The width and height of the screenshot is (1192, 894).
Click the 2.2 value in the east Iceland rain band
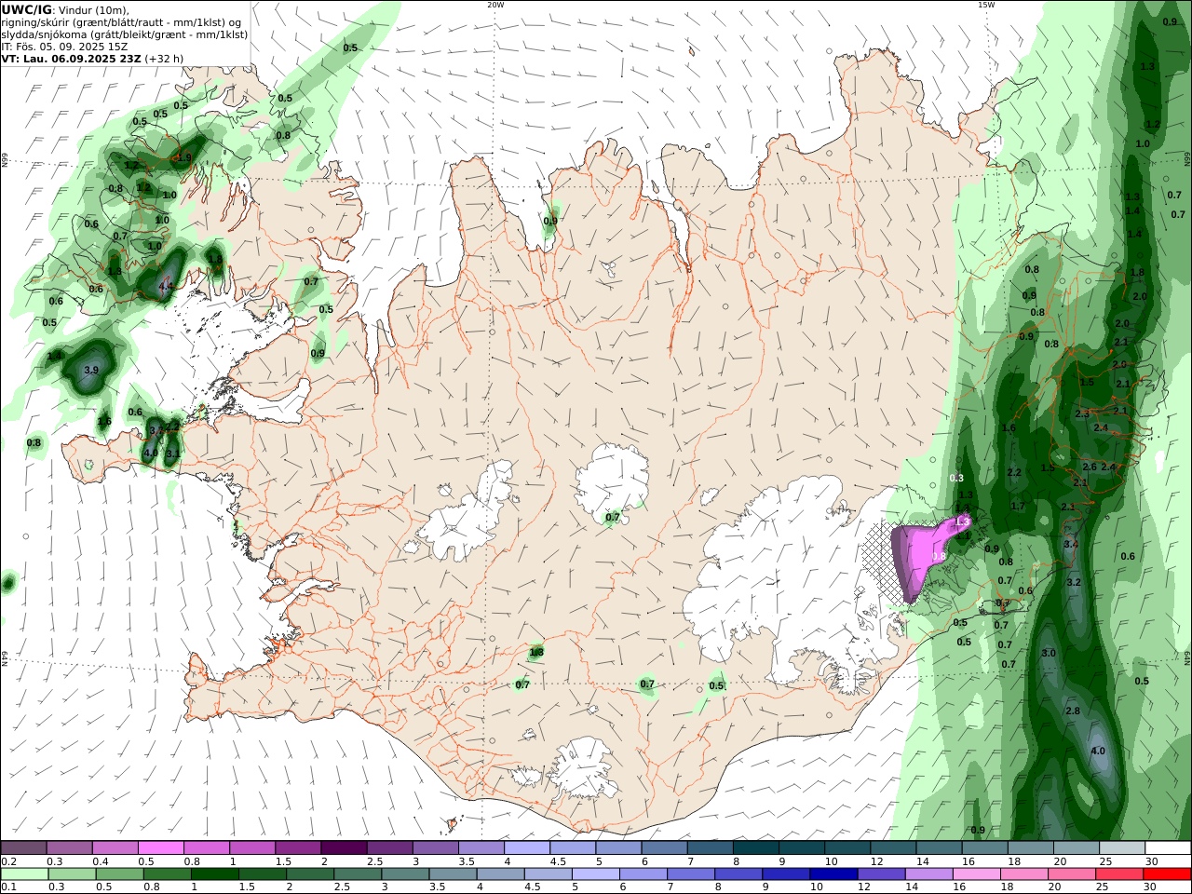click(1014, 472)
